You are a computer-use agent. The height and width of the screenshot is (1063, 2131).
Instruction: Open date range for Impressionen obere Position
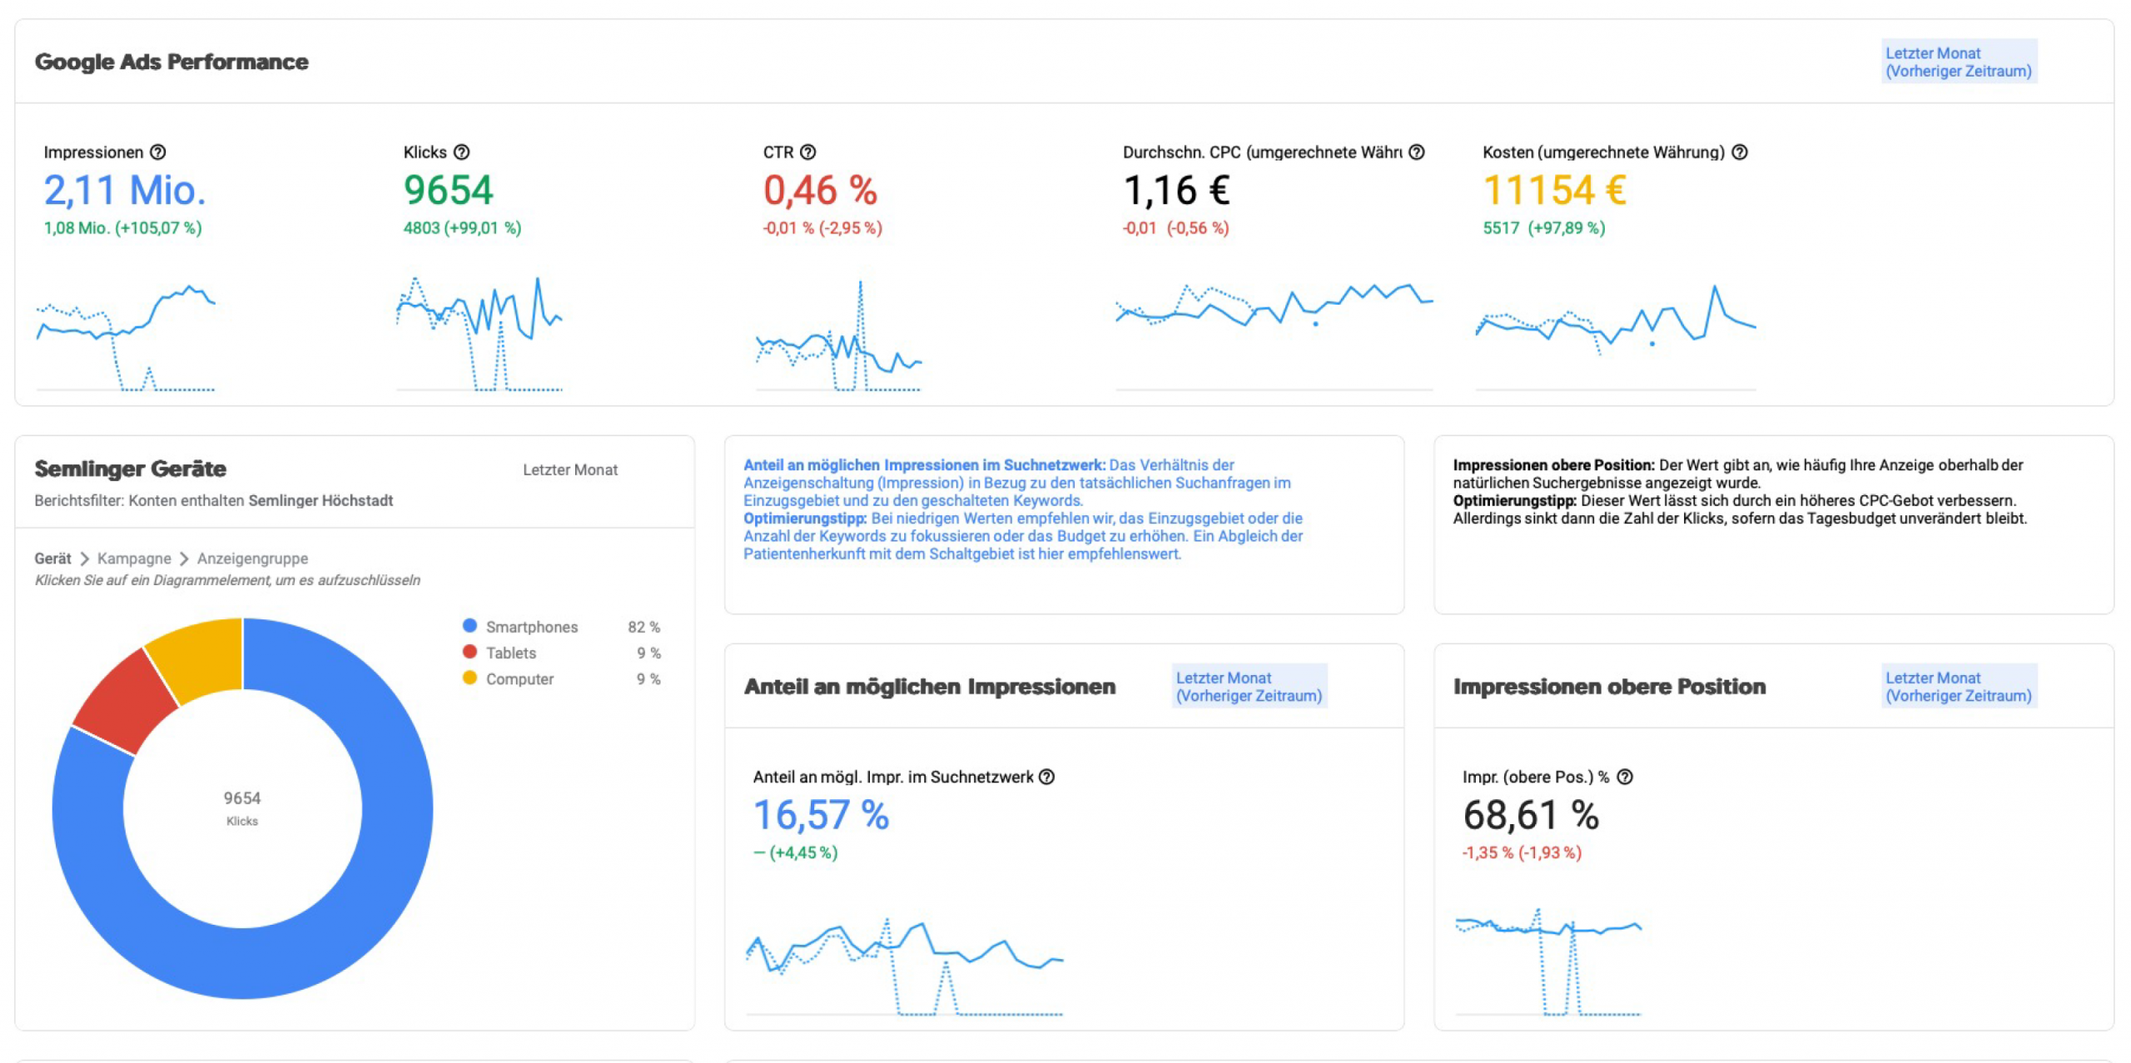(1958, 687)
